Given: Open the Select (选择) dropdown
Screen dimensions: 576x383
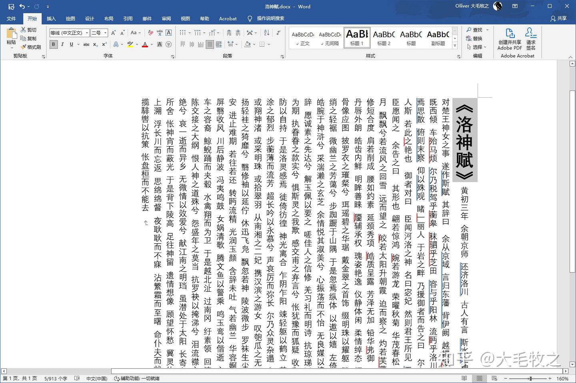Looking at the screenshot, I should pos(476,47).
